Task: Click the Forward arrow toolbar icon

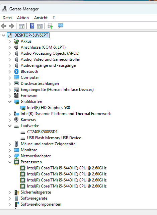Action: [11, 26]
